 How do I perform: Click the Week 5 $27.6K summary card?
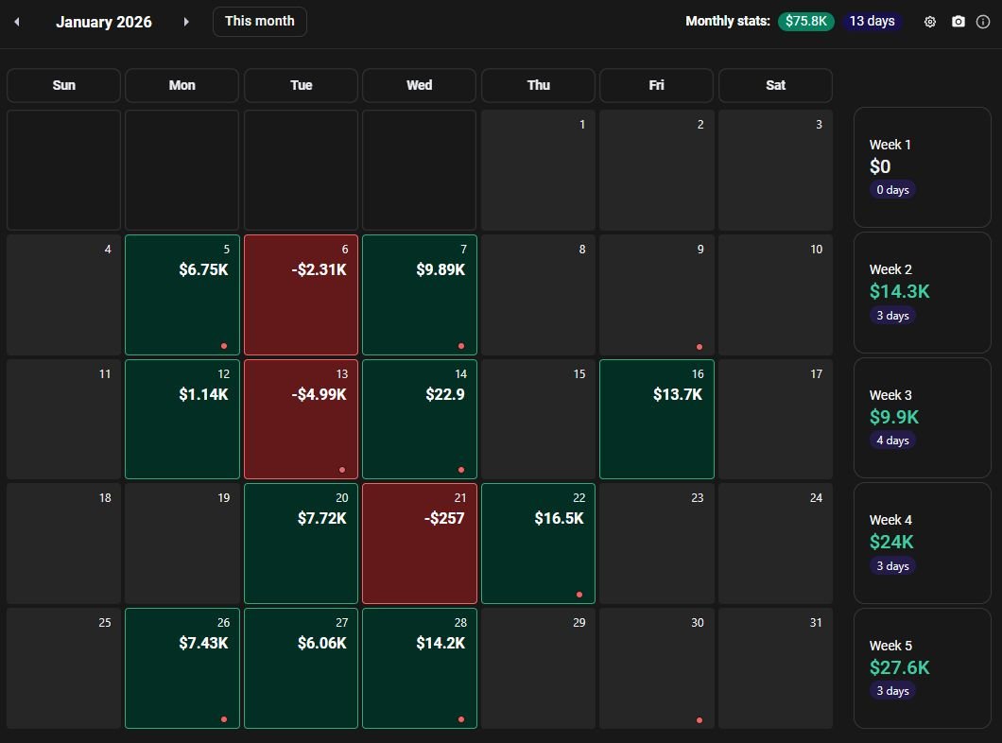[922, 668]
